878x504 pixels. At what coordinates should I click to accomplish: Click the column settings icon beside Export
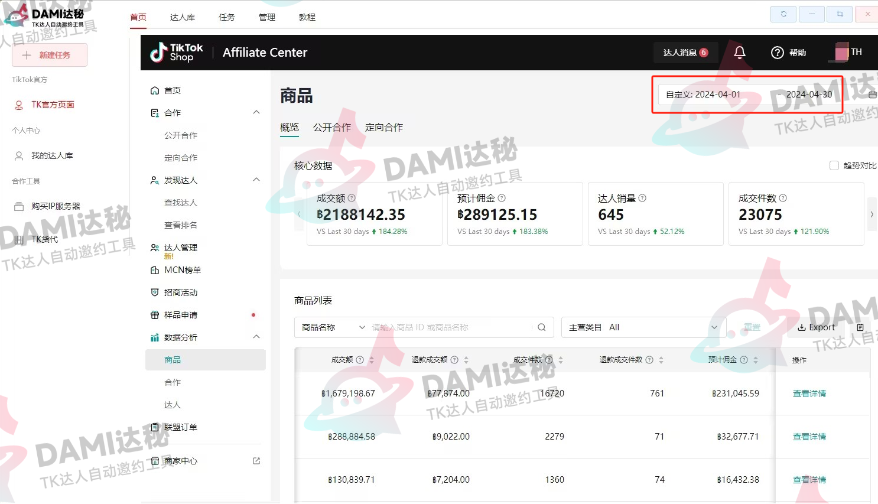pos(860,327)
